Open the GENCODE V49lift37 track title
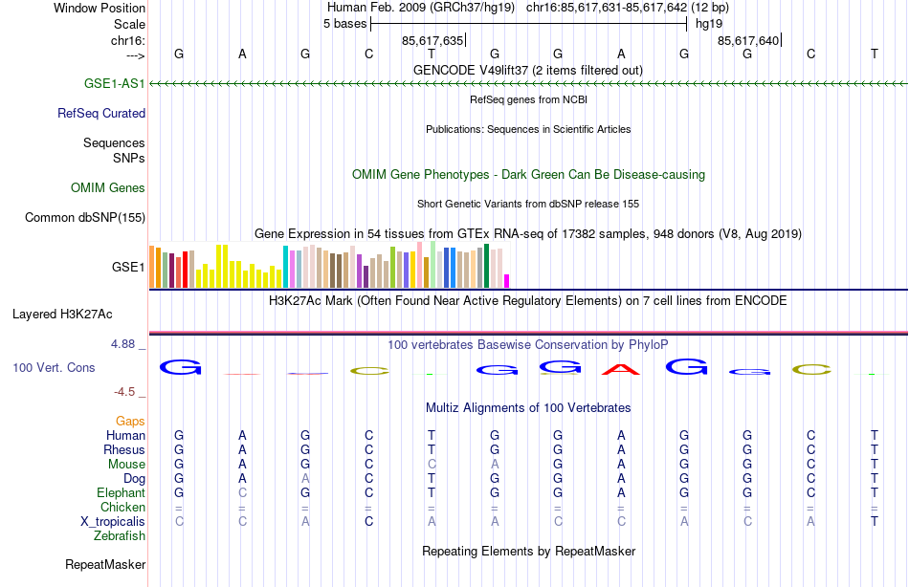The width and height of the screenshot is (909, 587). coord(528,70)
